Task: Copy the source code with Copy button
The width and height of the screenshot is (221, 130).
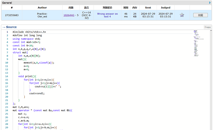Action: tap(208, 27)
